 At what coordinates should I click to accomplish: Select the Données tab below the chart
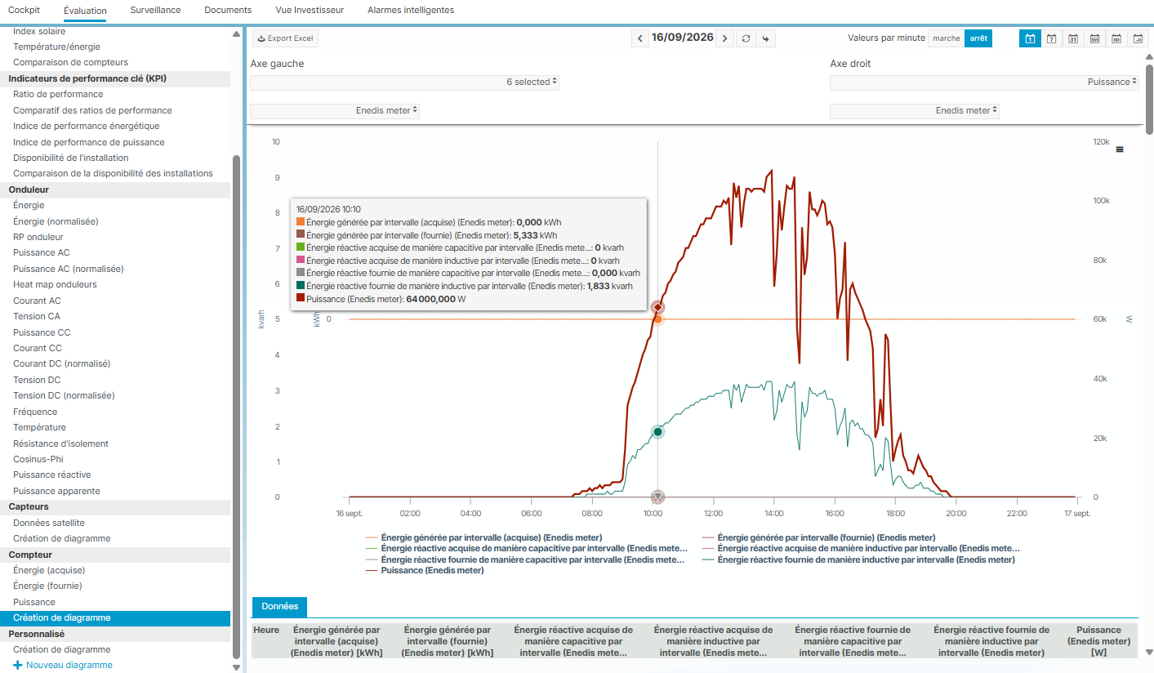tap(279, 607)
